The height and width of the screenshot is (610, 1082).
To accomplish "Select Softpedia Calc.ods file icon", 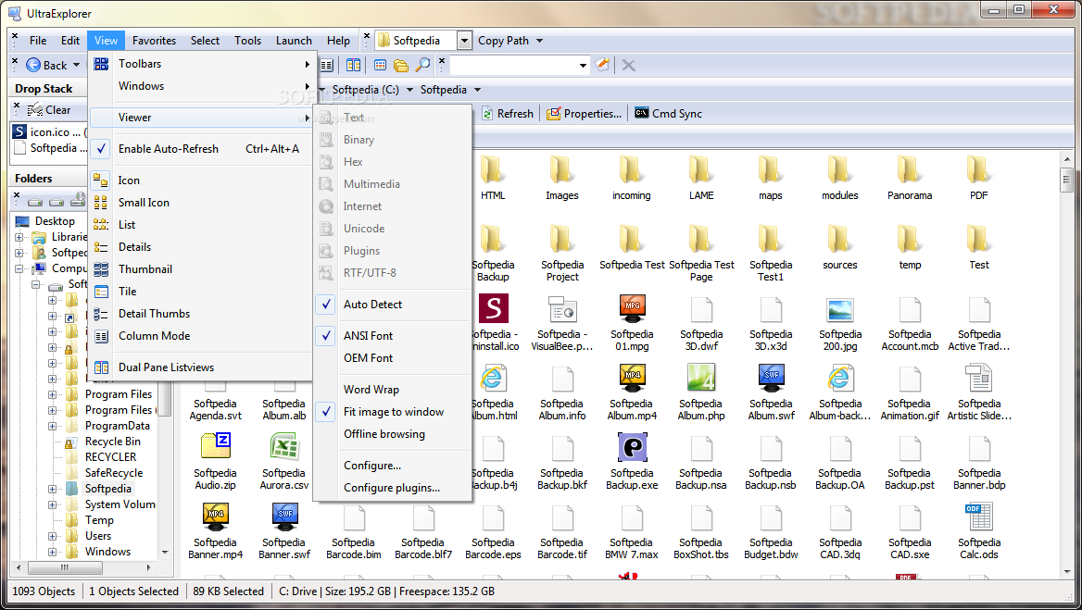I will tap(979, 517).
